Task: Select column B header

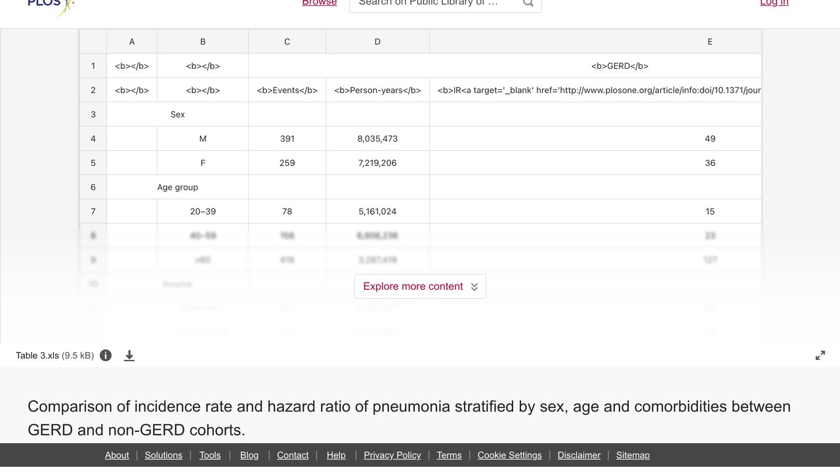Action: click(203, 41)
